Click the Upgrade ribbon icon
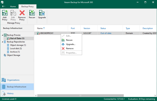 (x=42, y=13)
